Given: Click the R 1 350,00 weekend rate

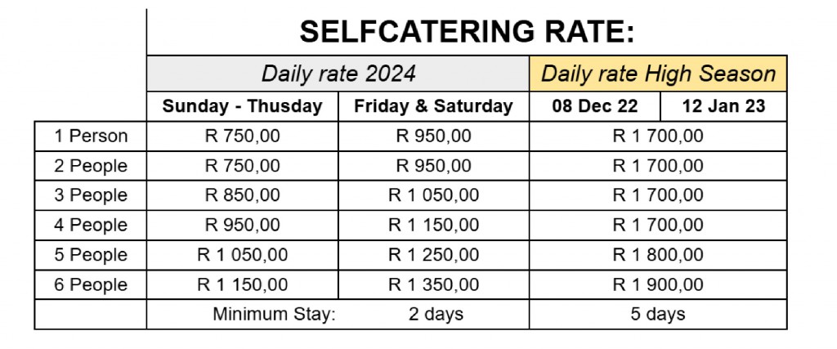Looking at the screenshot, I should click(433, 284).
